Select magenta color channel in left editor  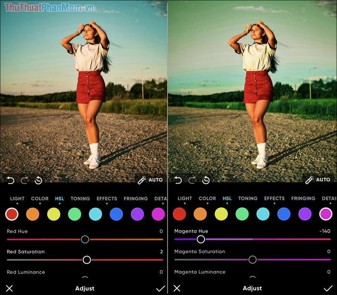[x=158, y=214]
